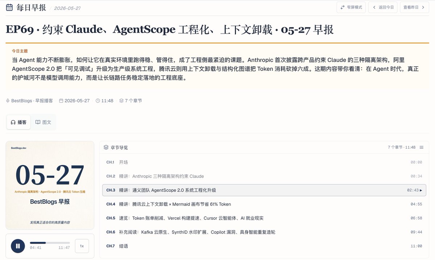
Task: Click the left chevron in 返回今日
Action: click(x=374, y=7)
